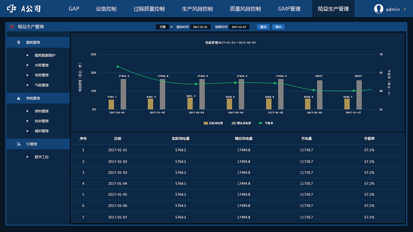Click the 结束时间 date field showing 2017-01-07
This screenshot has width=413, height=232.
click(239, 27)
